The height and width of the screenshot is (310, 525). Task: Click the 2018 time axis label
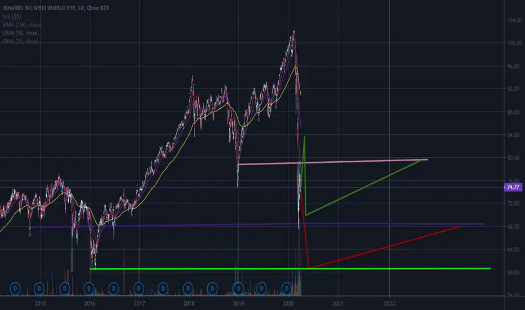point(189,304)
